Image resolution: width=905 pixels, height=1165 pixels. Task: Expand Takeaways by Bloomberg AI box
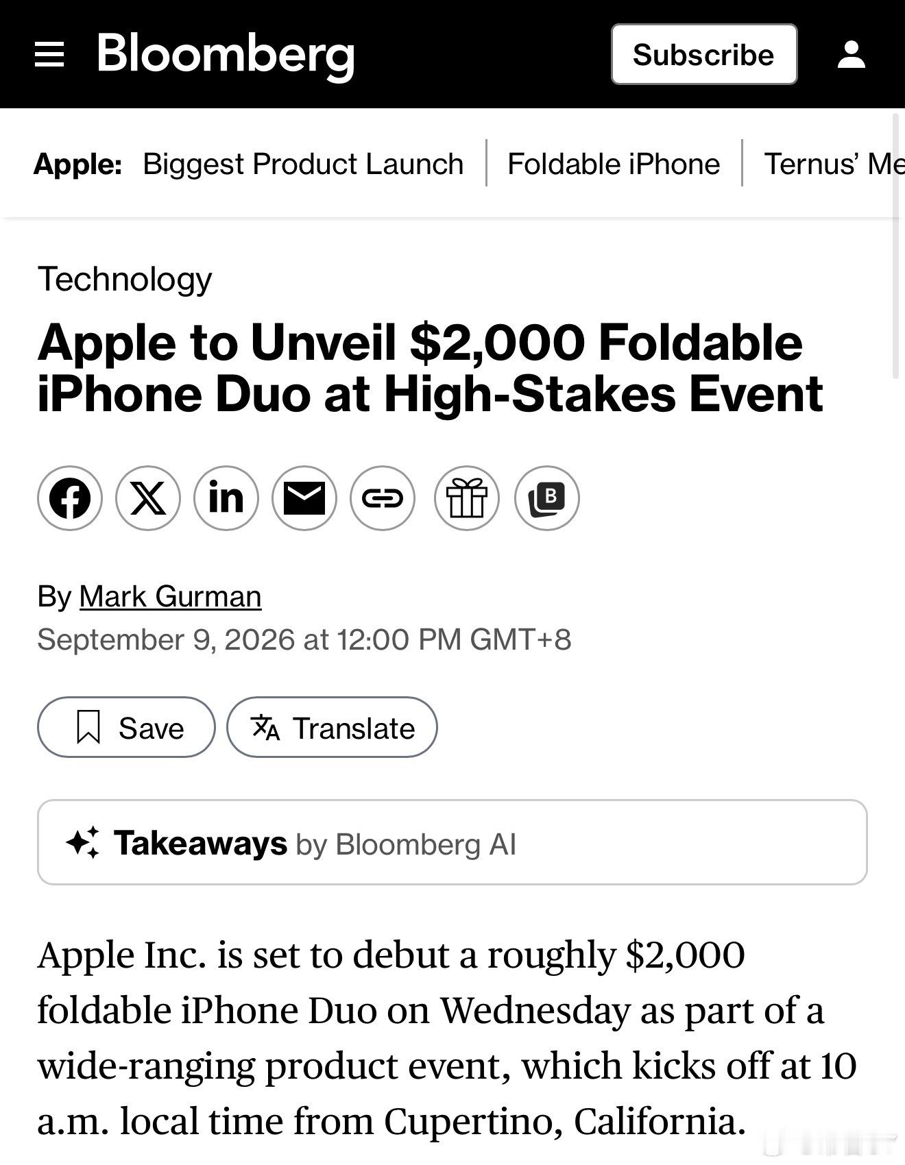click(452, 842)
